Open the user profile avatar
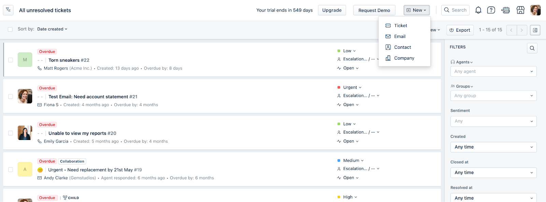546x202 pixels. click(x=535, y=10)
